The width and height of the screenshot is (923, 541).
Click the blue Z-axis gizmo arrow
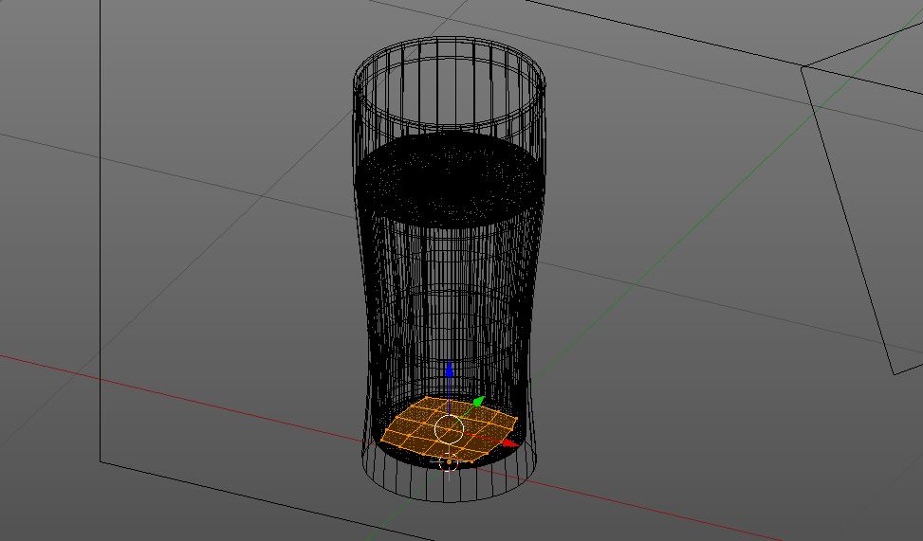pos(449,370)
